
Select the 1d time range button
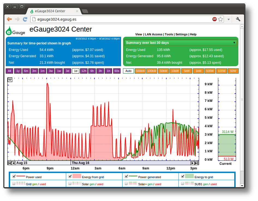point(76,71)
